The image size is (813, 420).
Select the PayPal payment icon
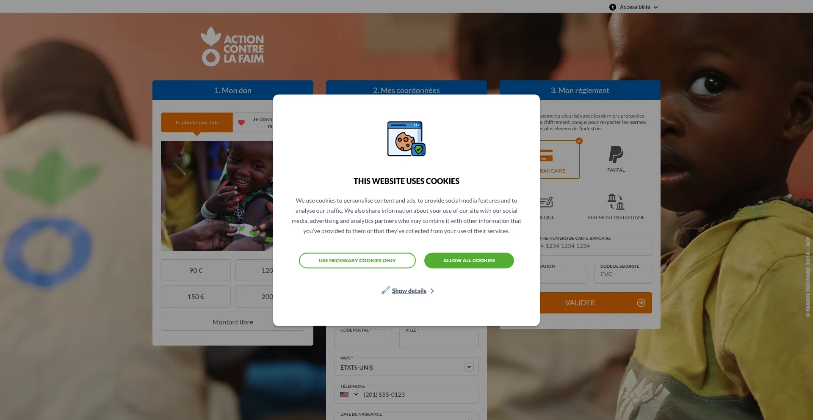pyautogui.click(x=616, y=154)
